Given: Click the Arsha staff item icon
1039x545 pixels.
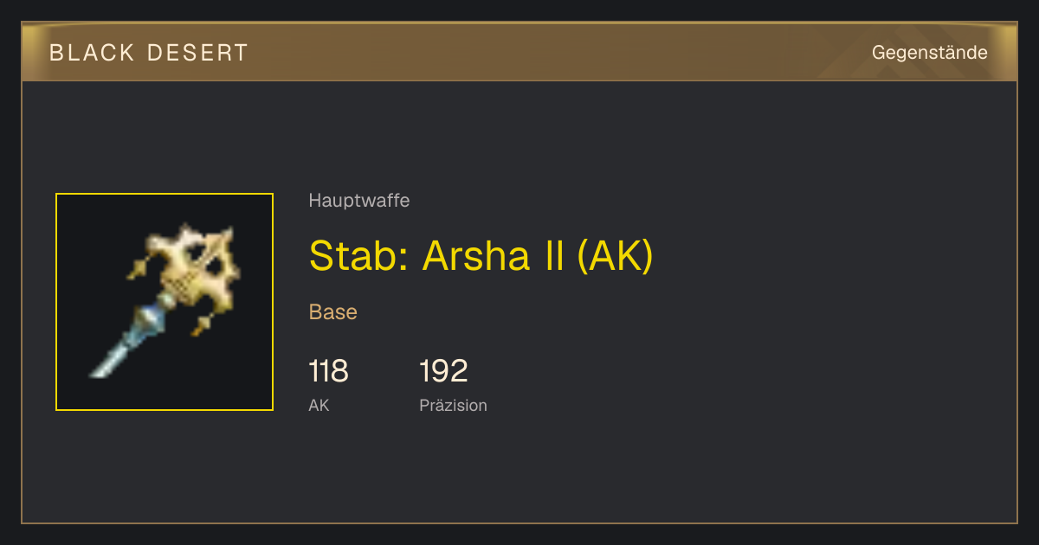Looking at the screenshot, I should coord(165,302).
